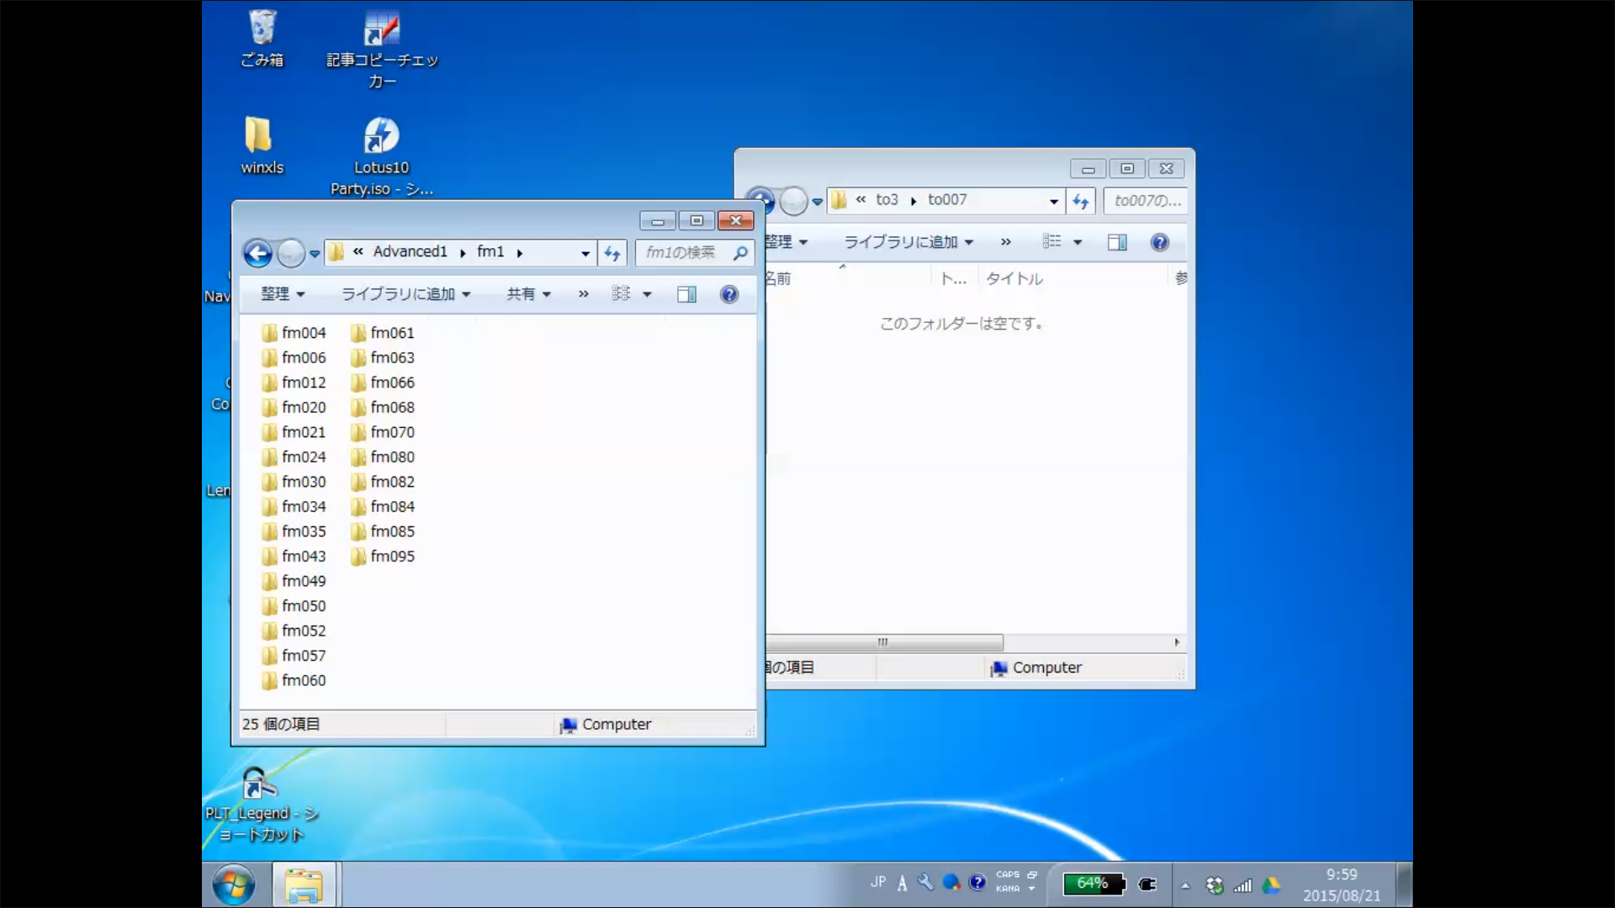1615x908 pixels.
Task: Open address bar dropdown in to007 window
Action: [1053, 201]
